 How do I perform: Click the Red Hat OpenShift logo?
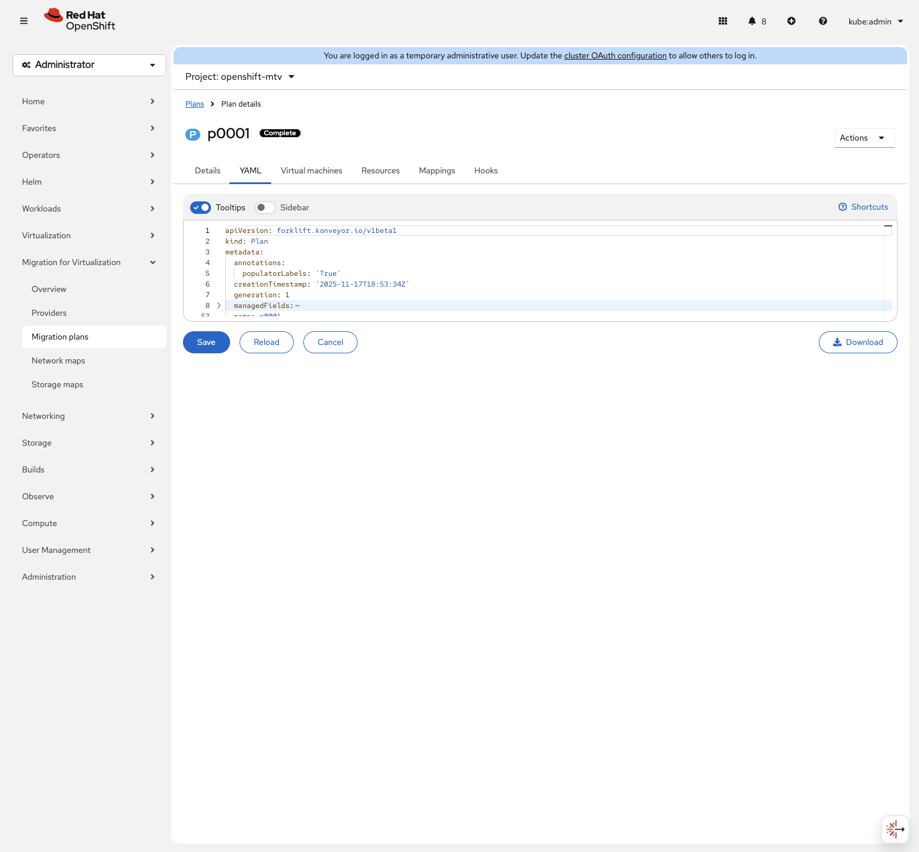click(x=80, y=20)
